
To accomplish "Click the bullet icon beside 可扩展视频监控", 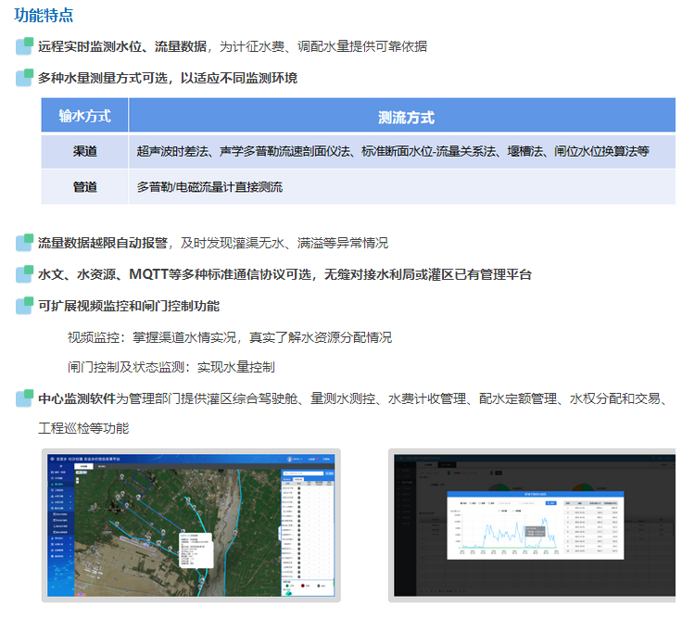I will click(25, 305).
